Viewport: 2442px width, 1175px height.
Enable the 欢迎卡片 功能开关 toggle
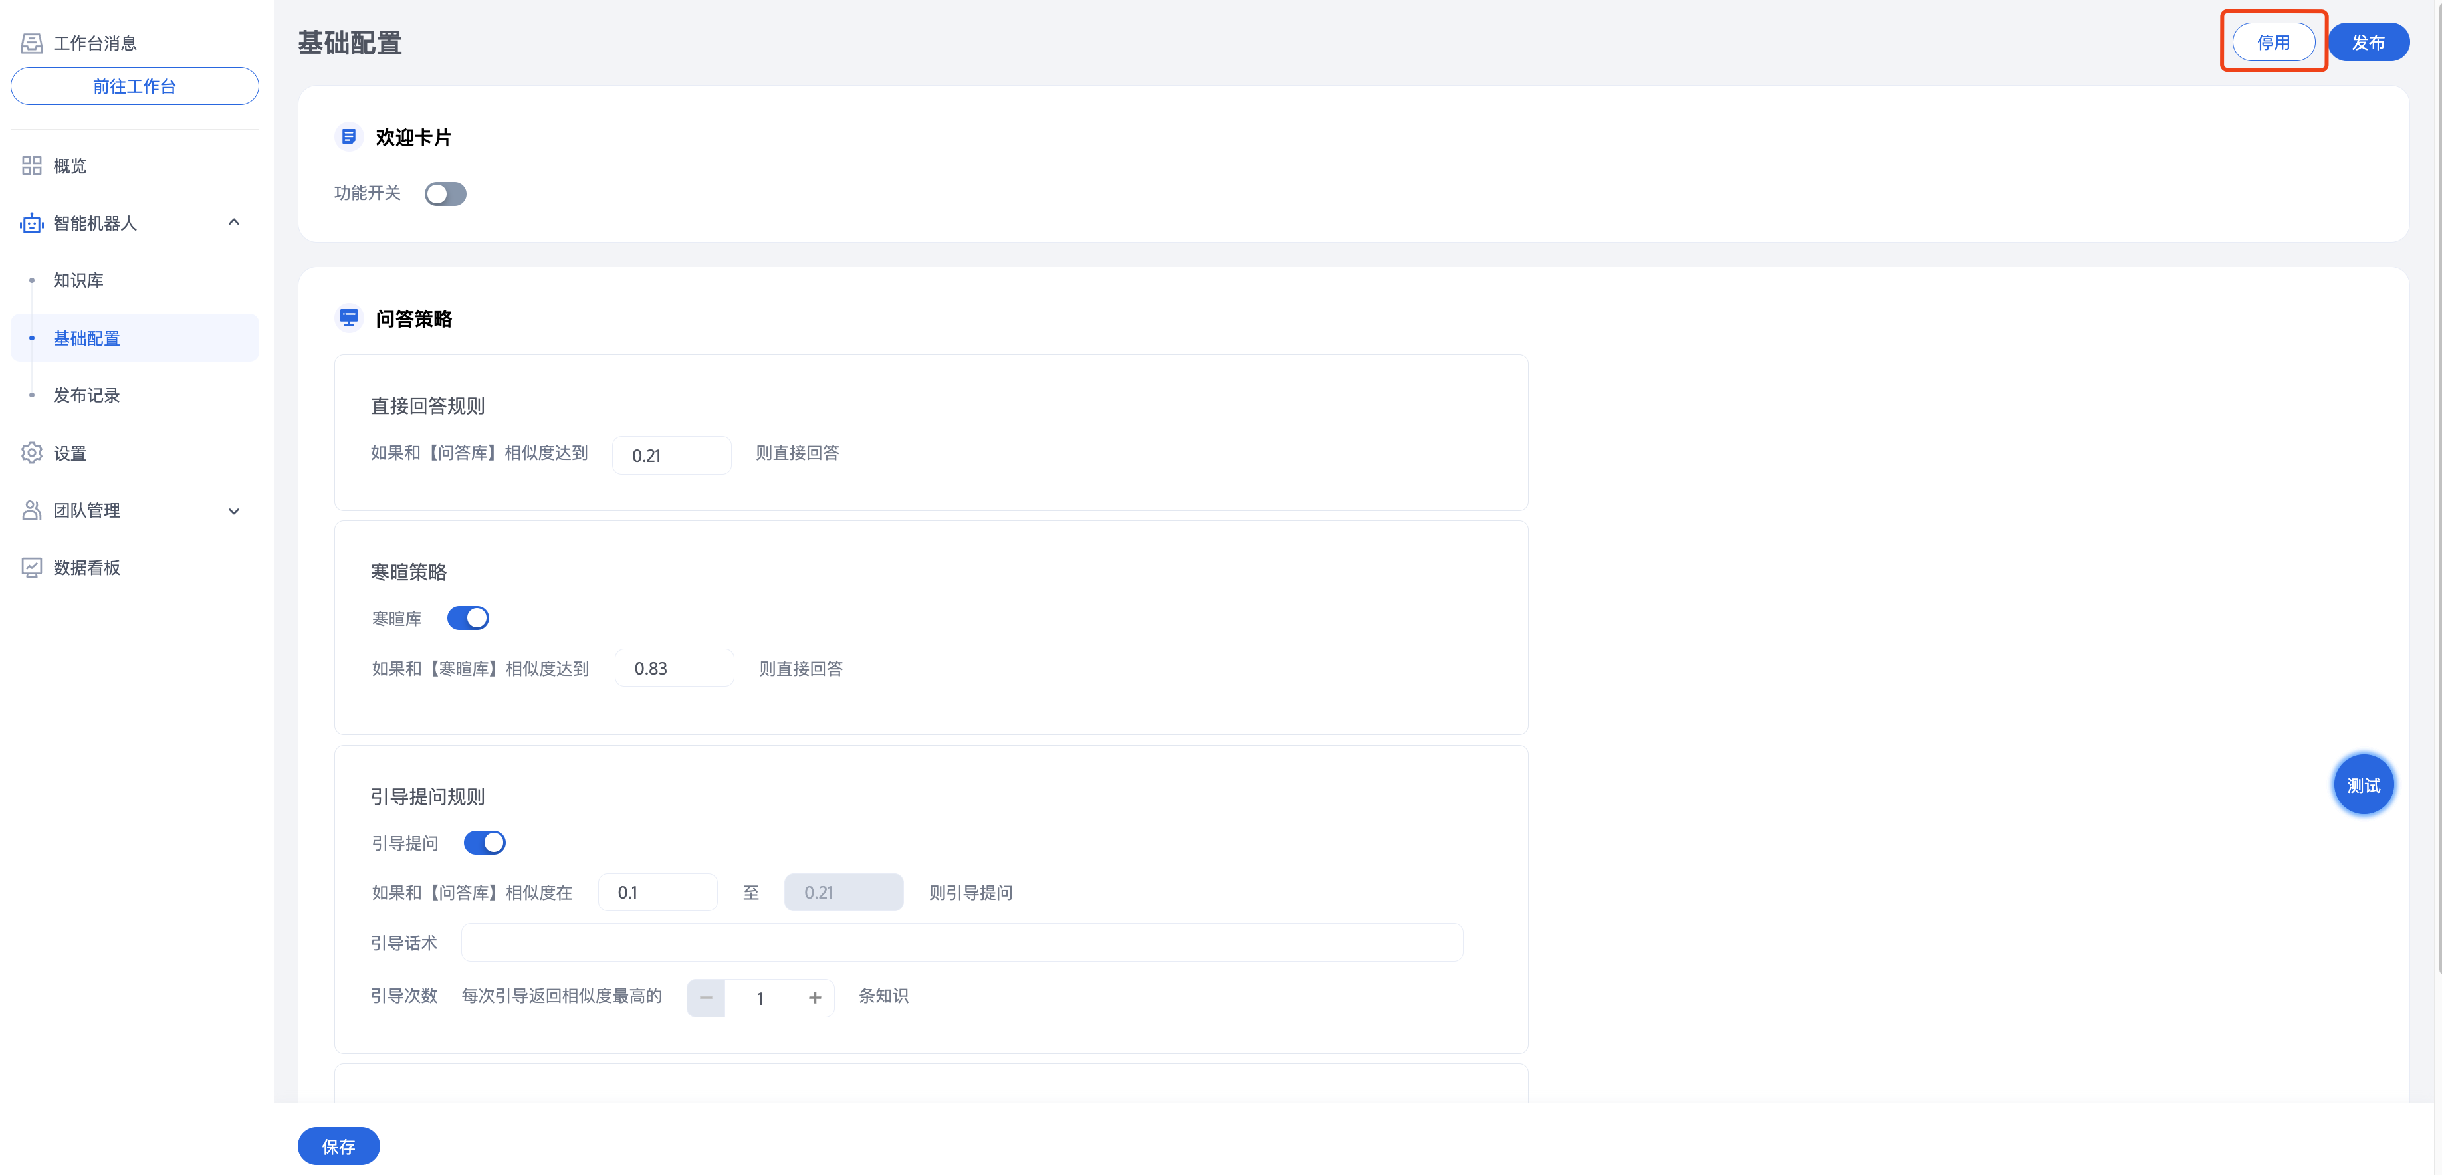pyautogui.click(x=445, y=194)
